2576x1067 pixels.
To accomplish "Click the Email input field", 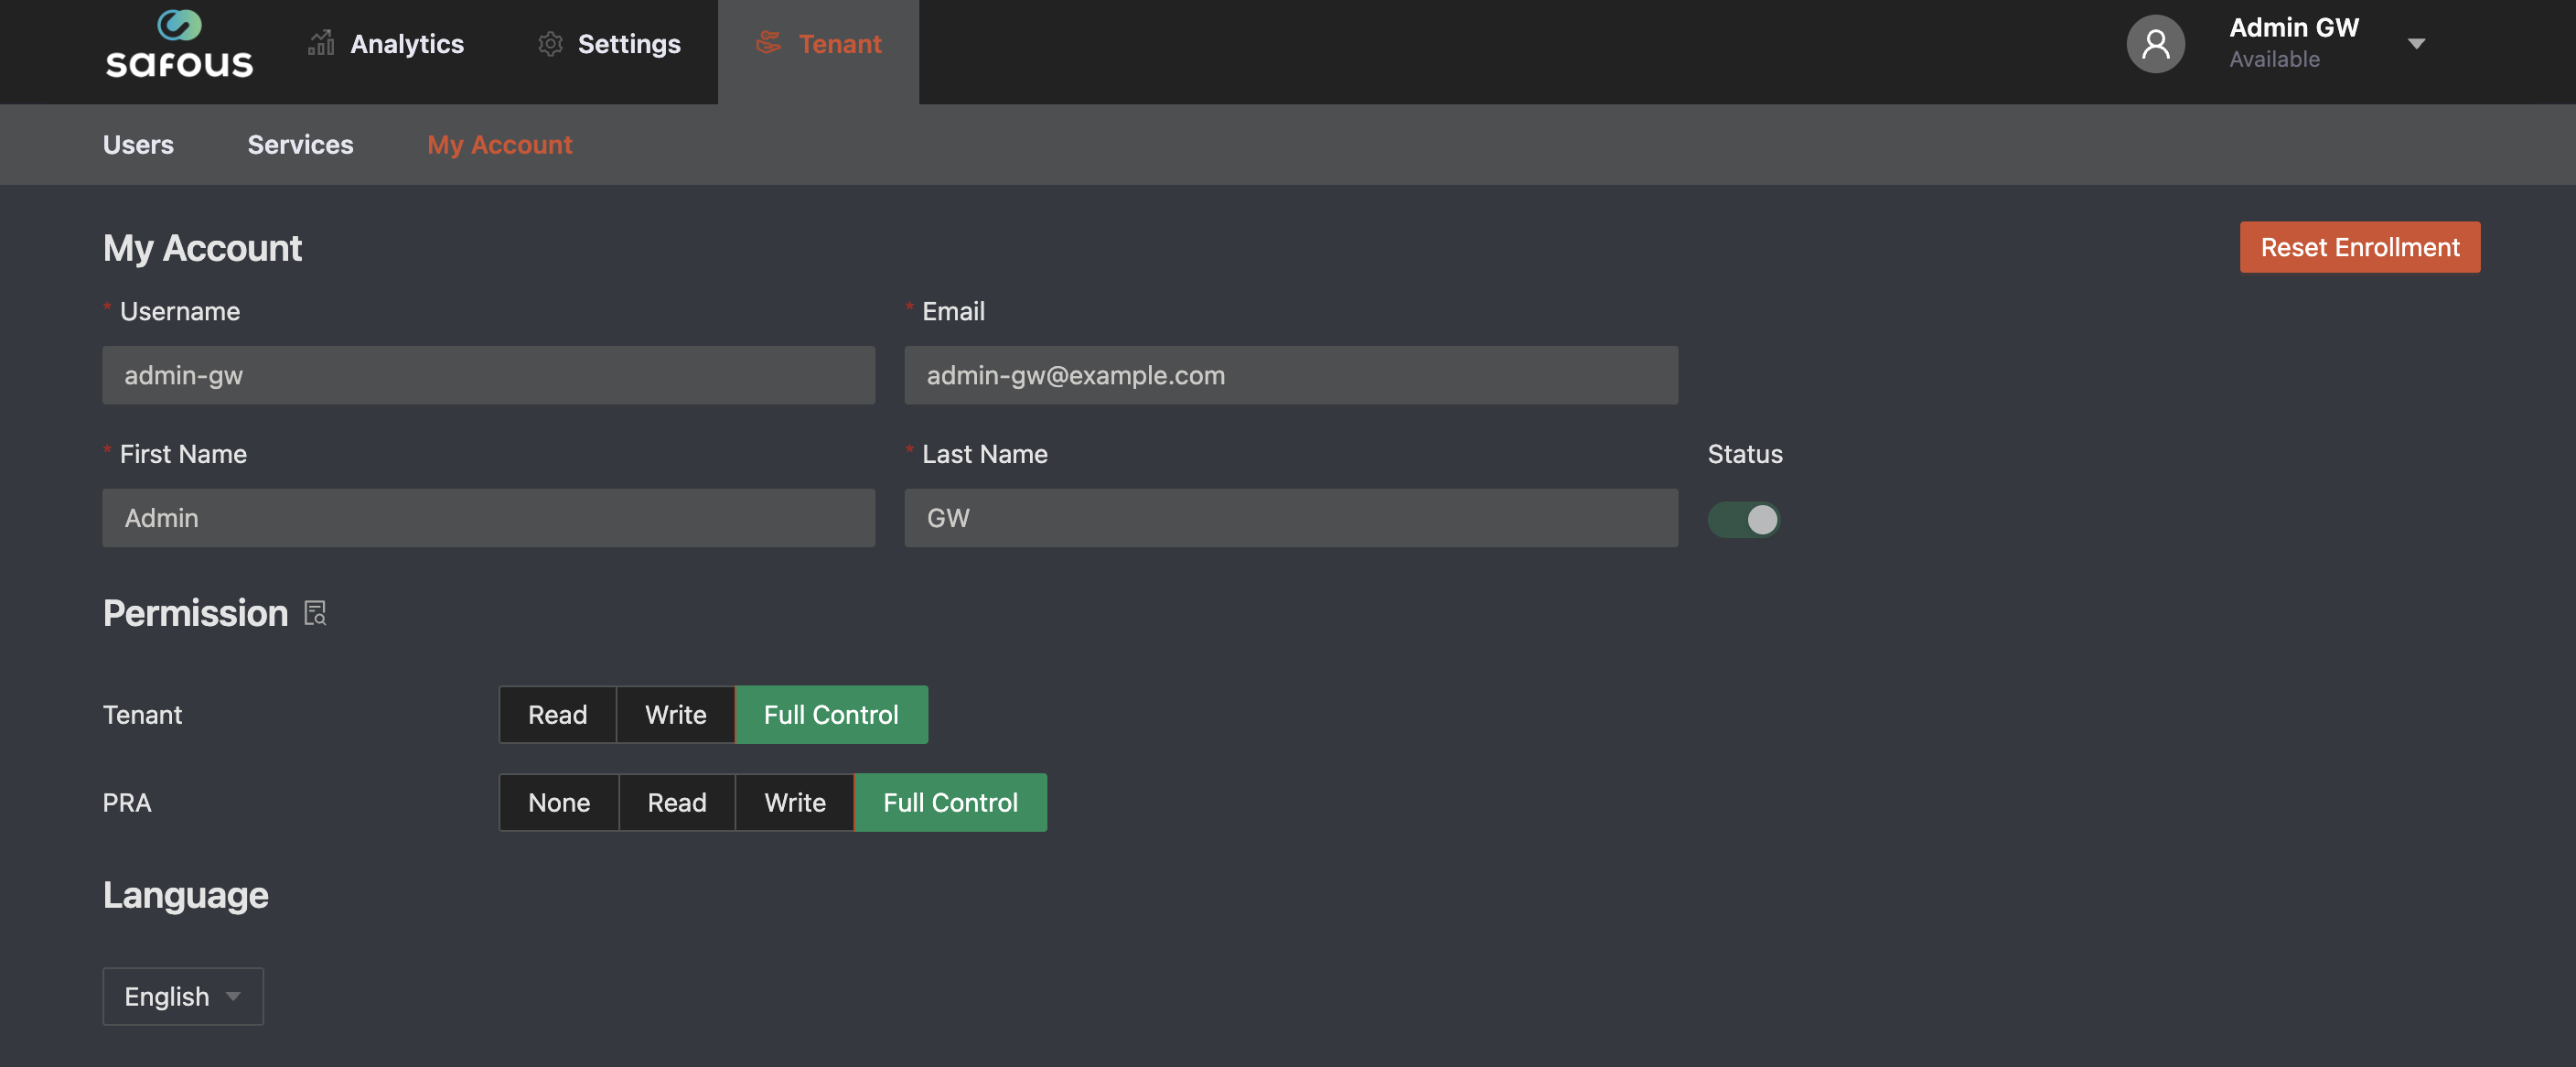I will coord(1290,375).
